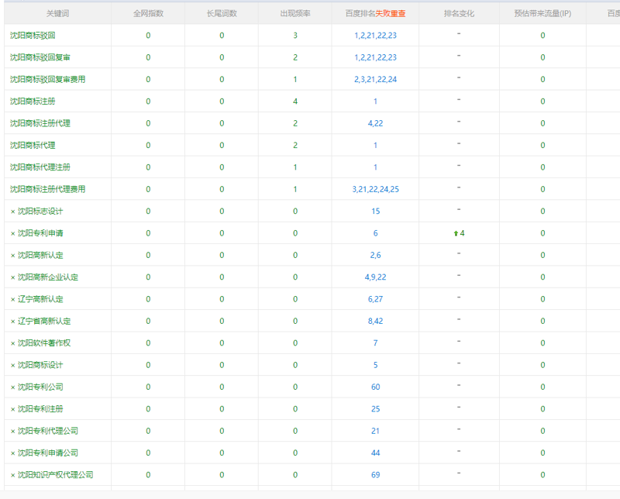The height and width of the screenshot is (499, 620).
Task: Click Baidu rank 2,6 for 沈阳高新认定
Action: pos(375,255)
